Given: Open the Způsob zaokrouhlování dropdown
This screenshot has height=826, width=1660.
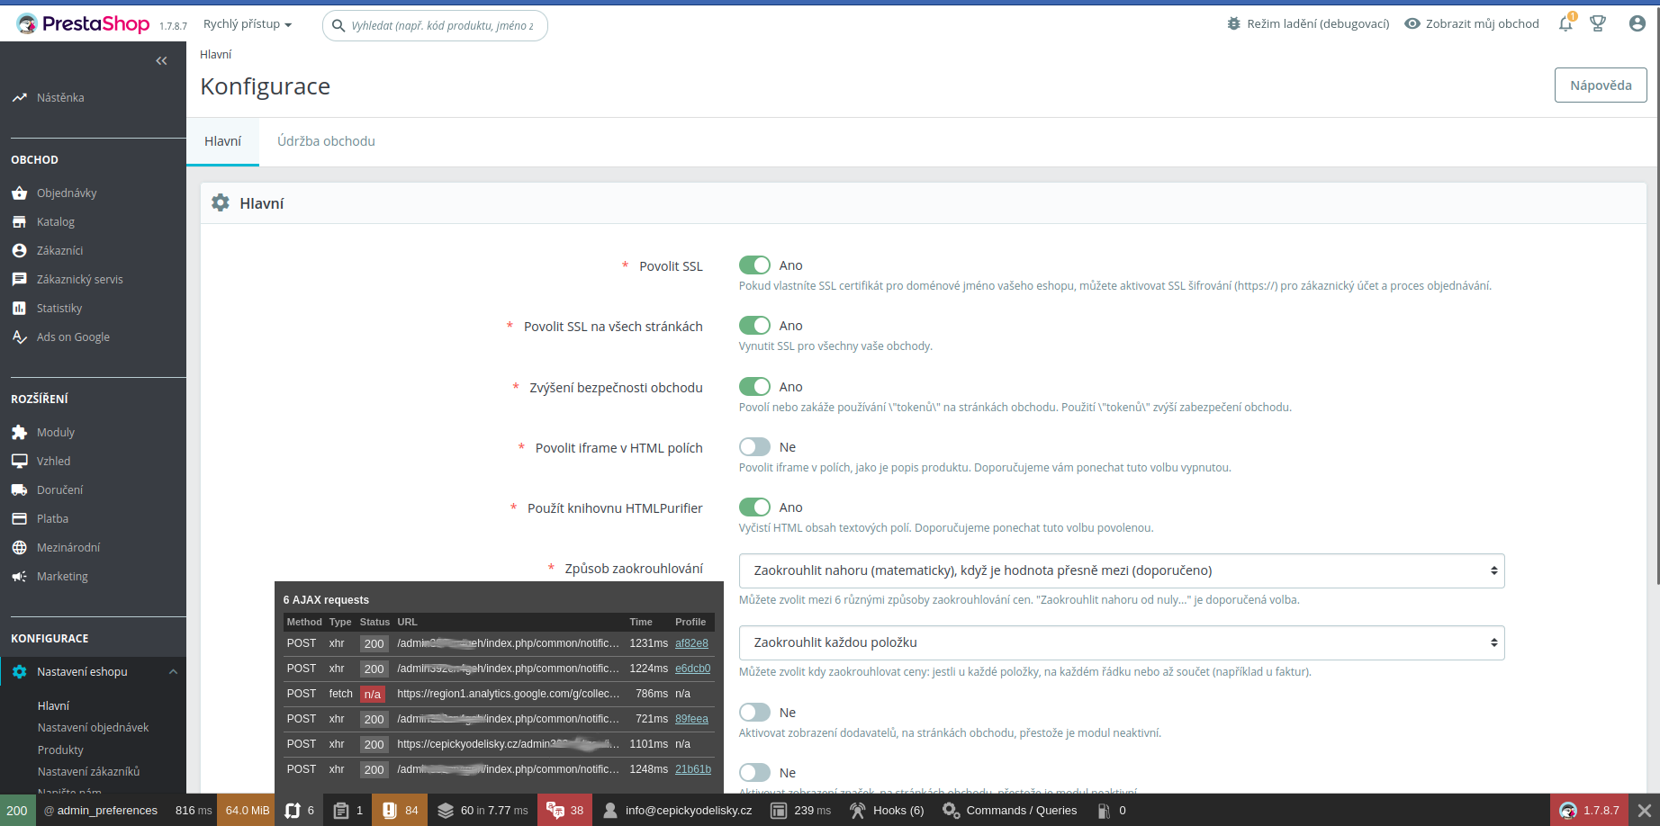Looking at the screenshot, I should click(1122, 570).
